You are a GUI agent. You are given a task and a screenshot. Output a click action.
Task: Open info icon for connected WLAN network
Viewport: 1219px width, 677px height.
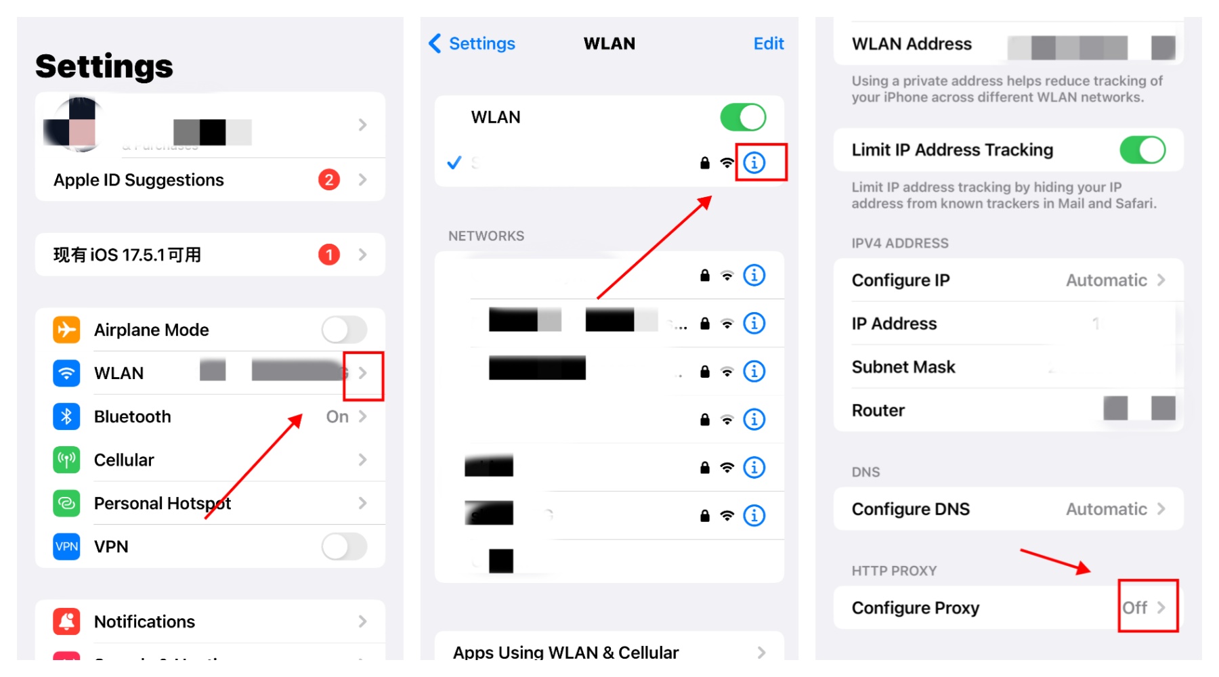754,162
